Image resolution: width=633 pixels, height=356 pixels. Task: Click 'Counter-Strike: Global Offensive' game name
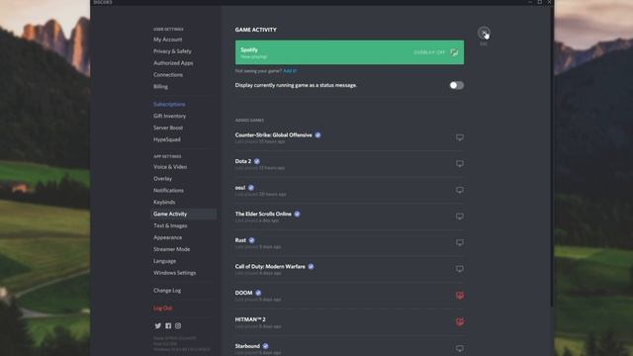pos(273,135)
